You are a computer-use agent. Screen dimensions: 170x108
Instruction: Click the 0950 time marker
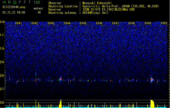(164, 23)
